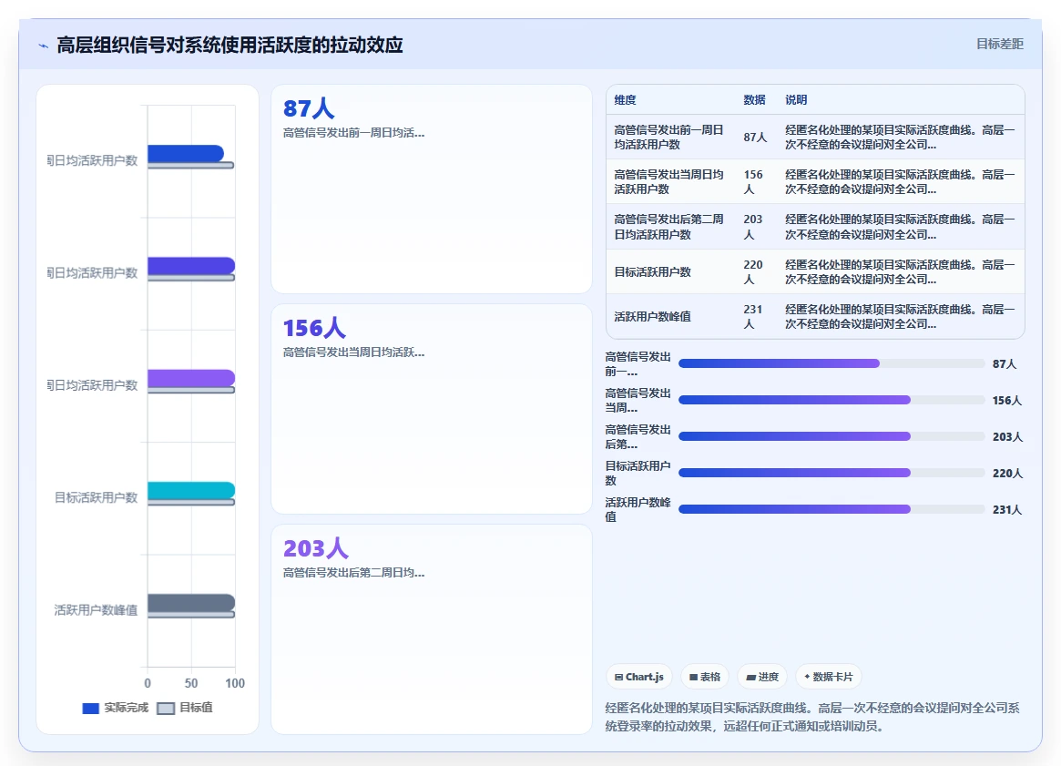The width and height of the screenshot is (1061, 766).
Task: Click the 表格 chip
Action: (704, 677)
